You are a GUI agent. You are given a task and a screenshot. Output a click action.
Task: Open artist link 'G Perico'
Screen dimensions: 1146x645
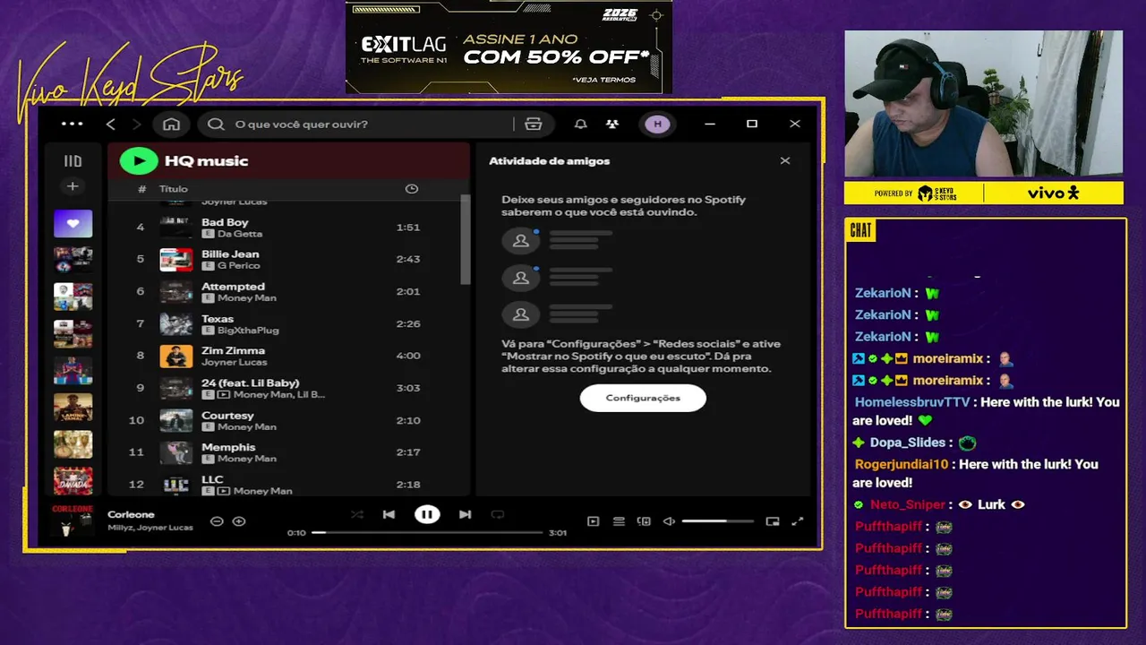pos(239,266)
